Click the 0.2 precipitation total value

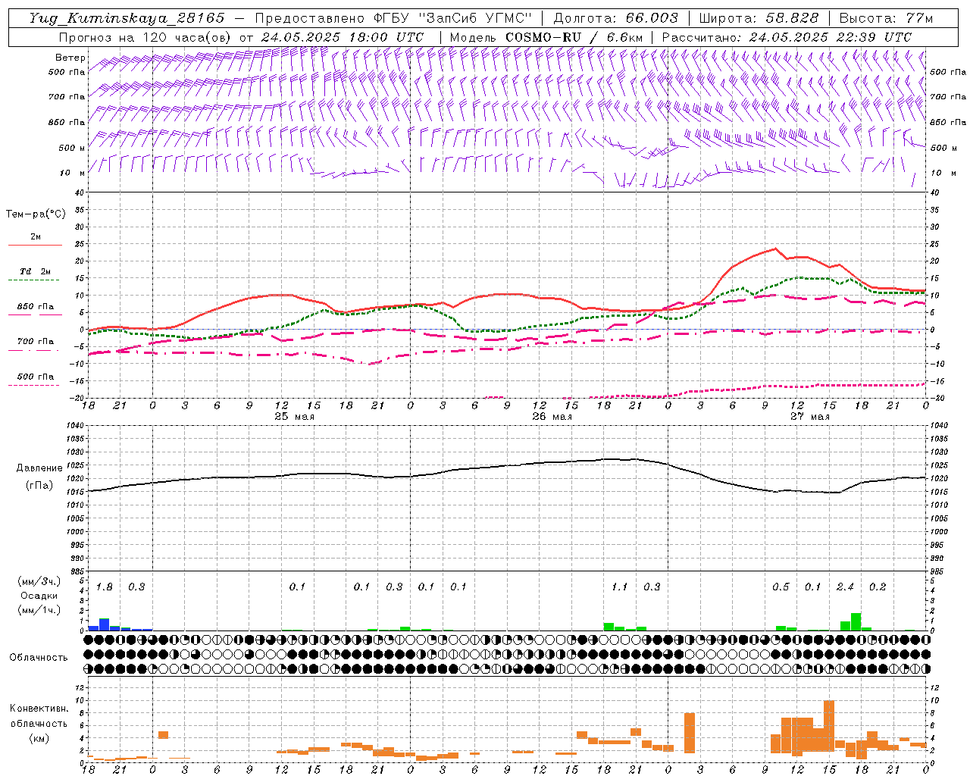coord(878,587)
